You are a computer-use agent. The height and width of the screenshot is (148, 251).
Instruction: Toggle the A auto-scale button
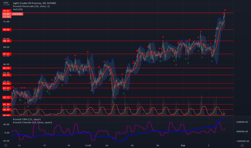coord(242,145)
